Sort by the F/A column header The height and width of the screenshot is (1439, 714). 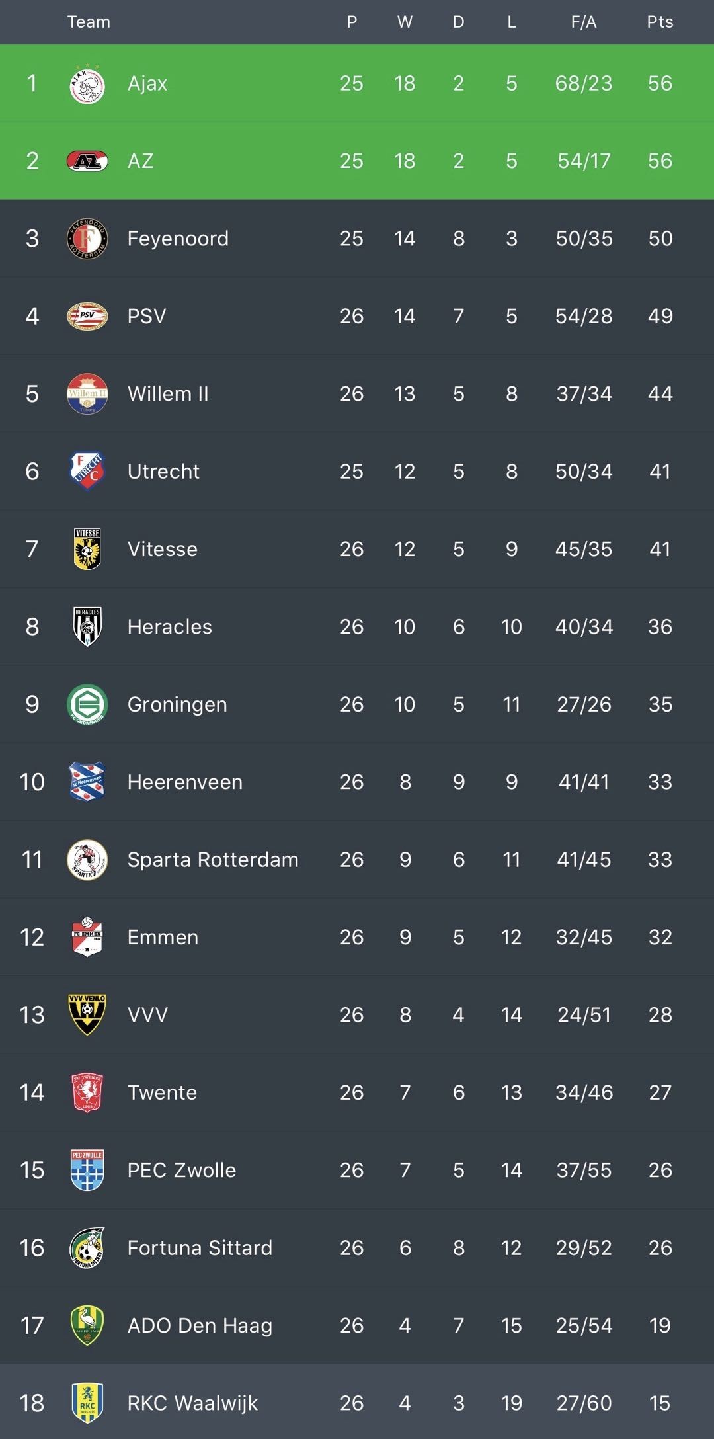[x=584, y=22]
